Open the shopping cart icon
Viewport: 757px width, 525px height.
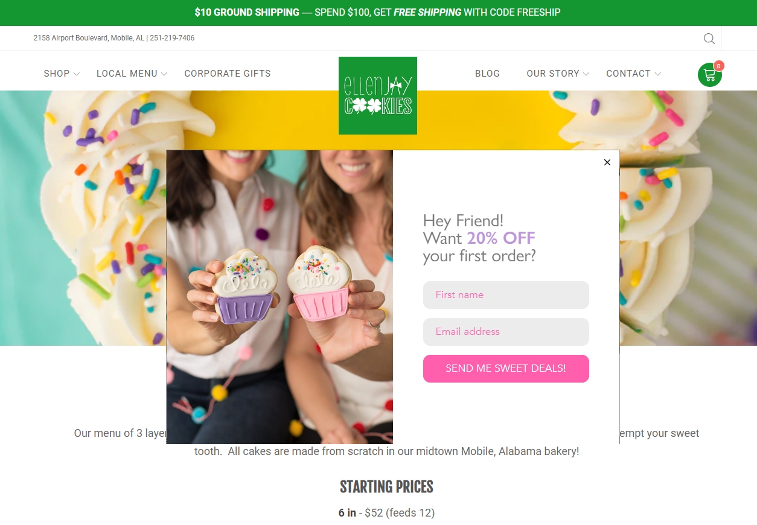tap(709, 75)
